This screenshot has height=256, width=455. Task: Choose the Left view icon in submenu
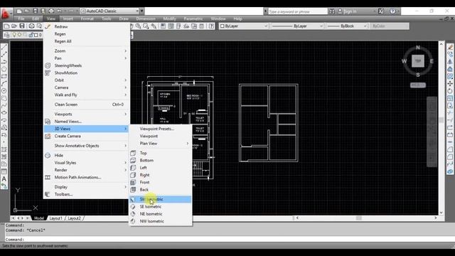pos(133,168)
